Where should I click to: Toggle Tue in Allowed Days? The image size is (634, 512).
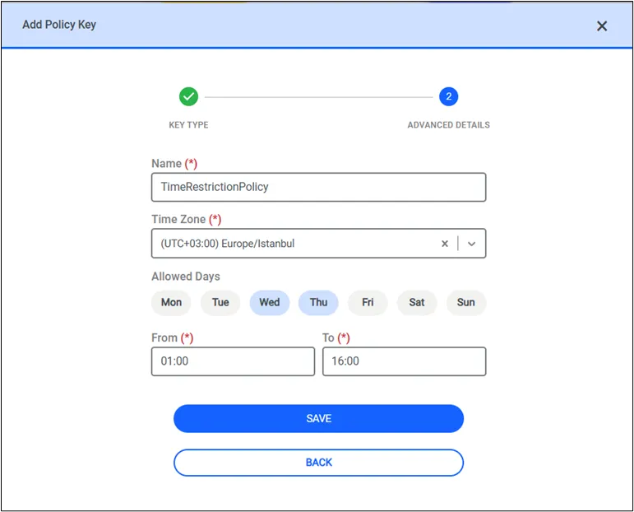pos(220,303)
